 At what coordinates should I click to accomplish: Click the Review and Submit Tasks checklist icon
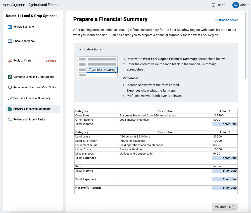point(10,119)
